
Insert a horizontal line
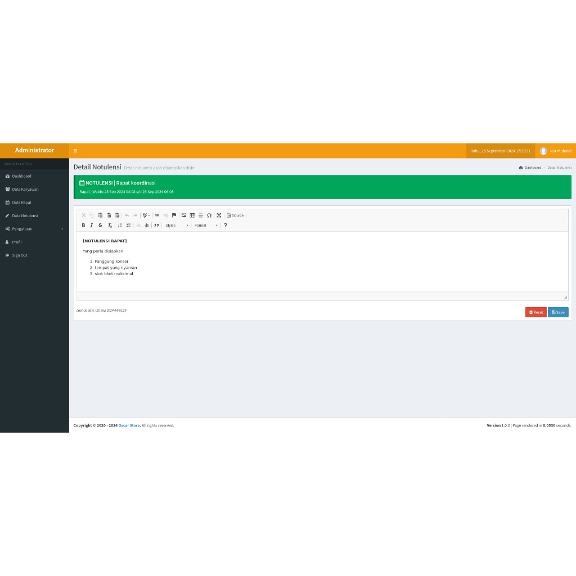201,215
